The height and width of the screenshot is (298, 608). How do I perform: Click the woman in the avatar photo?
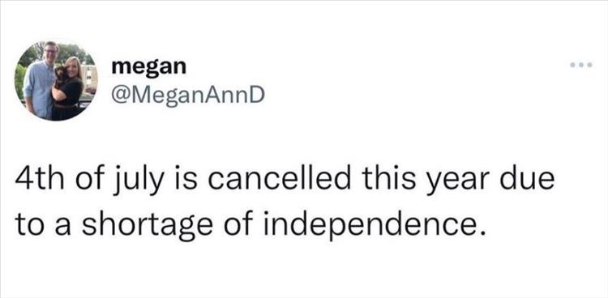click(x=69, y=89)
